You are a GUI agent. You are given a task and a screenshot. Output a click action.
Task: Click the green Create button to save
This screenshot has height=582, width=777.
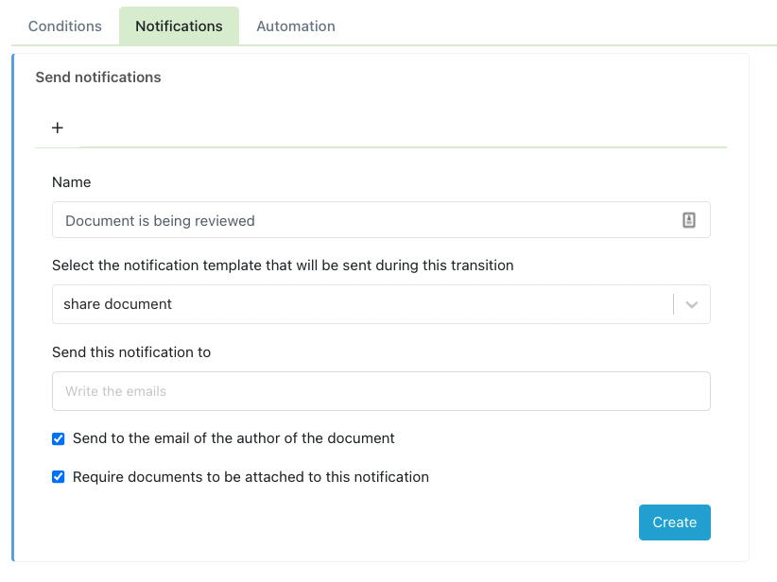[x=674, y=522]
